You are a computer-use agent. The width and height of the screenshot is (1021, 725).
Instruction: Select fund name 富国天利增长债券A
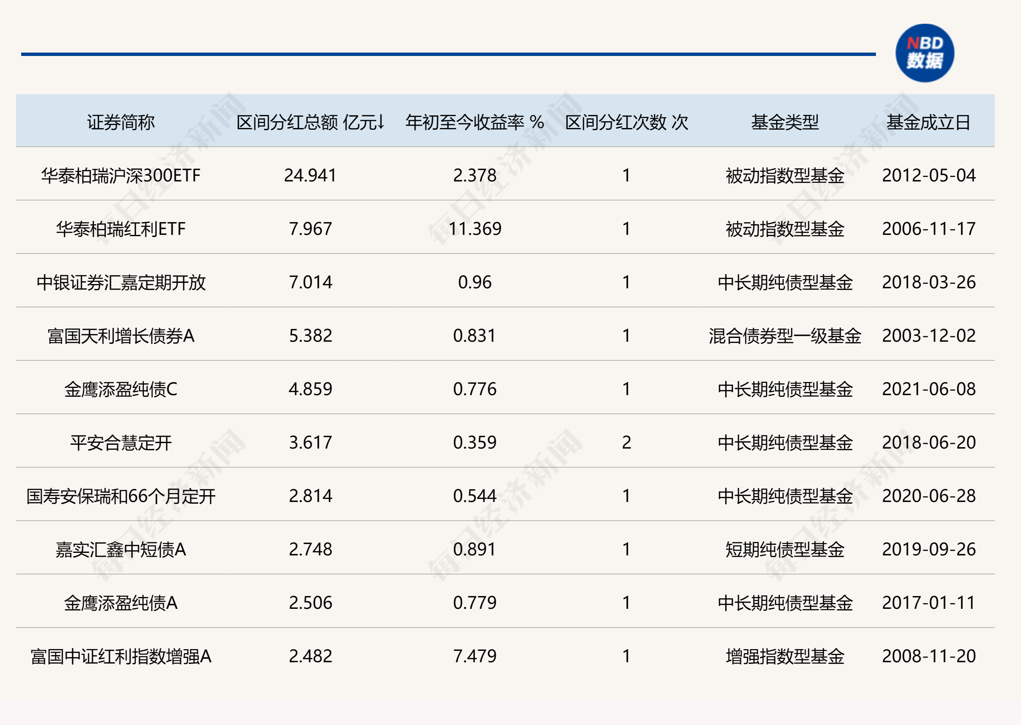[x=120, y=336]
